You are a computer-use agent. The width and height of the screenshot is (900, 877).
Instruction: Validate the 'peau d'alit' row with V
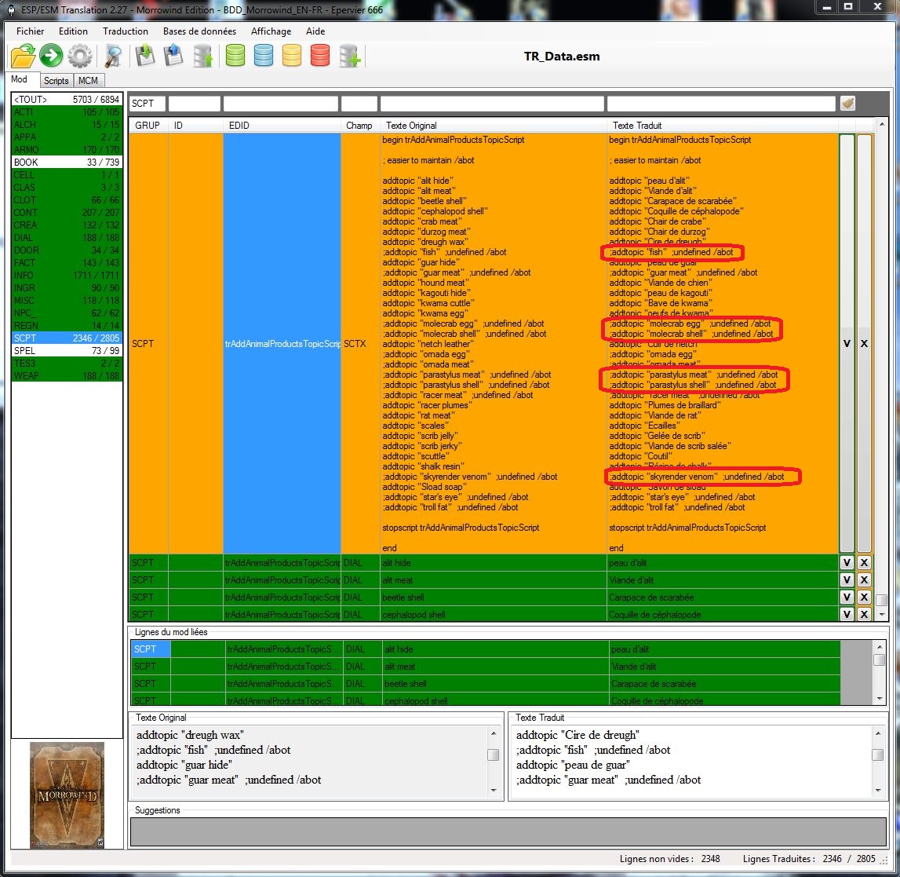(x=847, y=563)
